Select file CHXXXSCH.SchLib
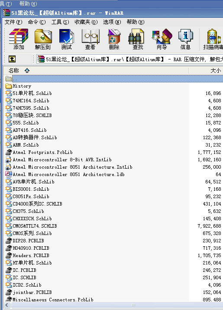This screenshot has height=310, width=223. pos(32,219)
